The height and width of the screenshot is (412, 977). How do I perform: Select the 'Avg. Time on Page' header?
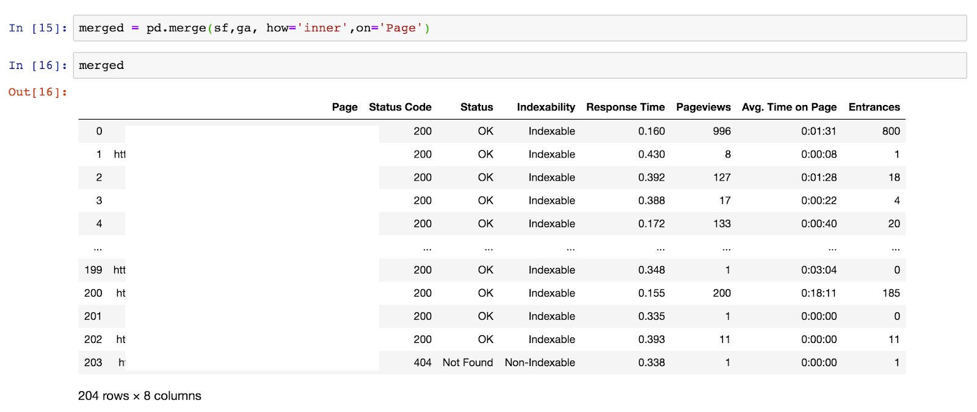pyautogui.click(x=789, y=107)
